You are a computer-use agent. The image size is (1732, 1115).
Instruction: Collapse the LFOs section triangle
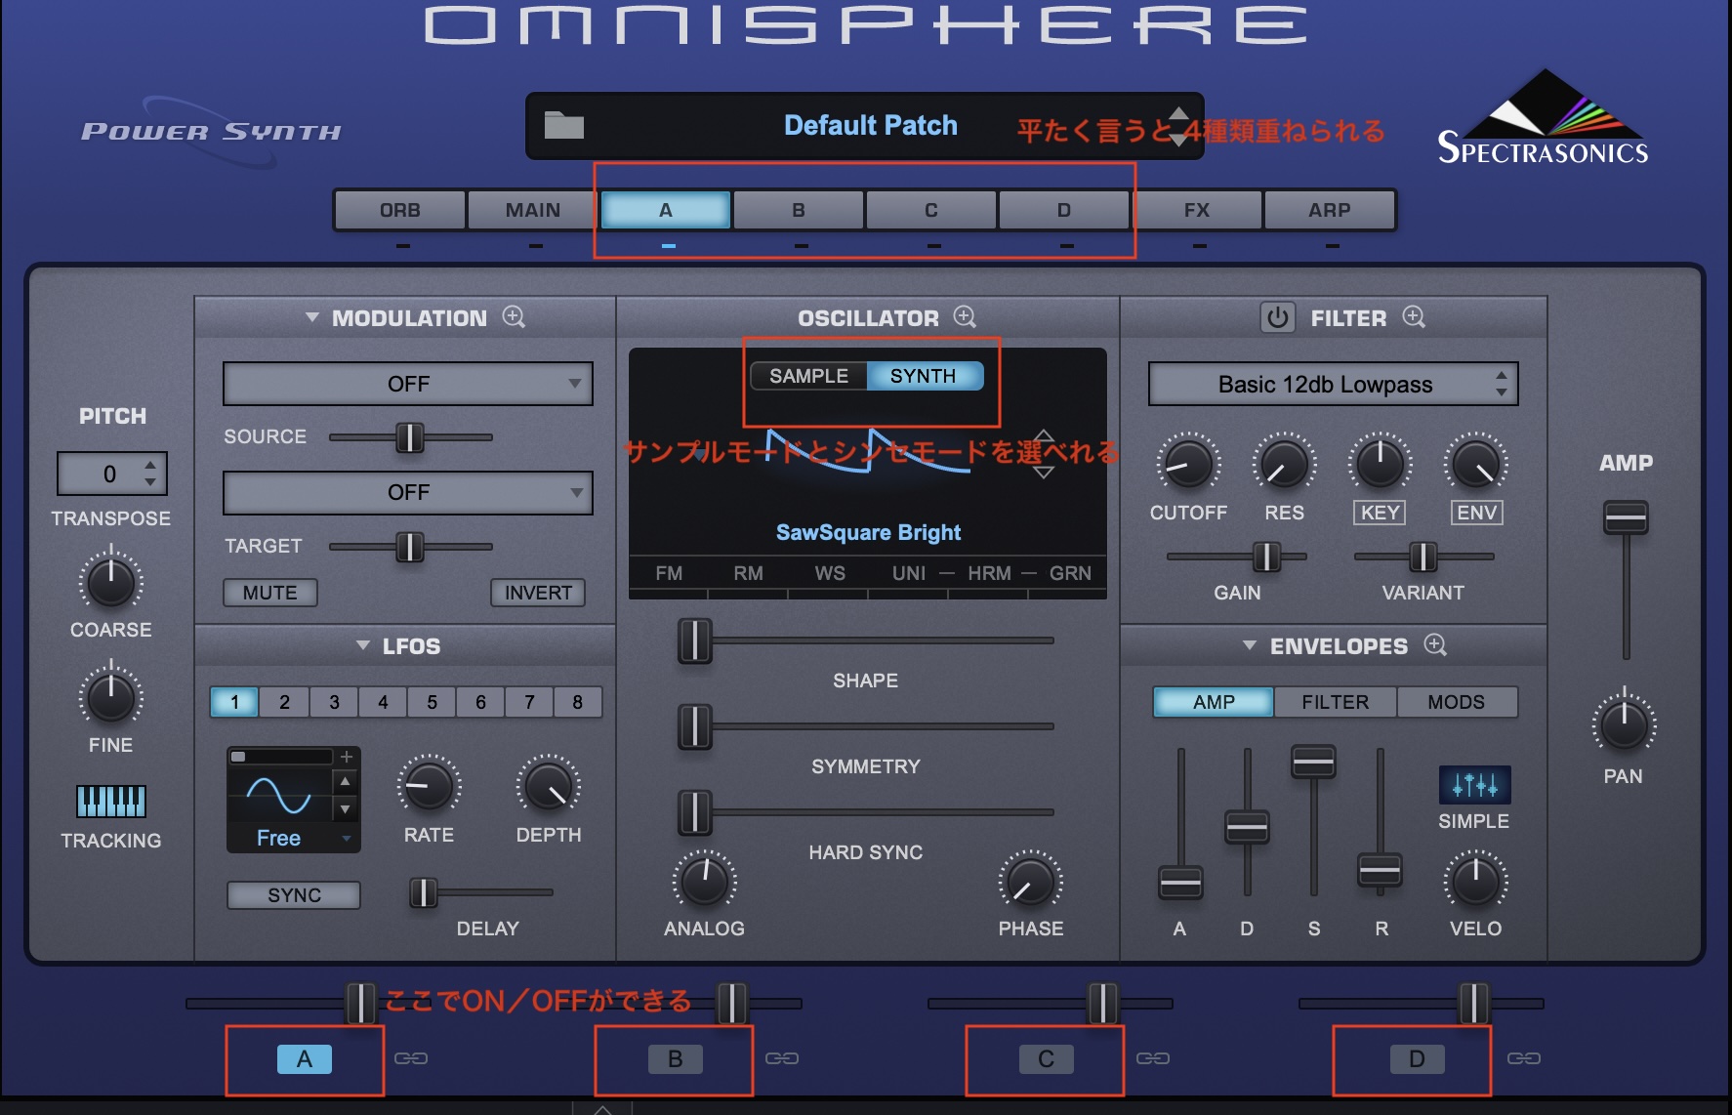pyautogui.click(x=363, y=645)
